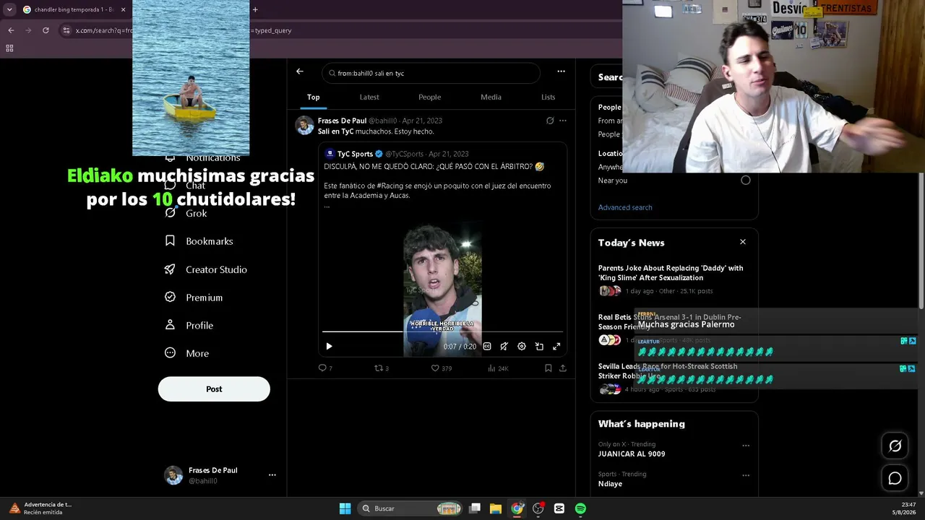The height and width of the screenshot is (520, 925).
Task: Open Spotify from the taskbar
Action: tap(580, 508)
